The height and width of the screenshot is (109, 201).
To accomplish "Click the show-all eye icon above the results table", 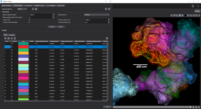I will click(x=5, y=38).
